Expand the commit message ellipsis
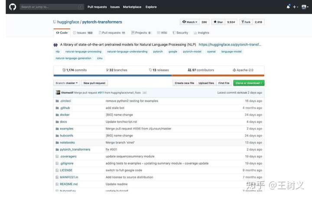The width and height of the screenshot is (312, 198). (x=145, y=93)
